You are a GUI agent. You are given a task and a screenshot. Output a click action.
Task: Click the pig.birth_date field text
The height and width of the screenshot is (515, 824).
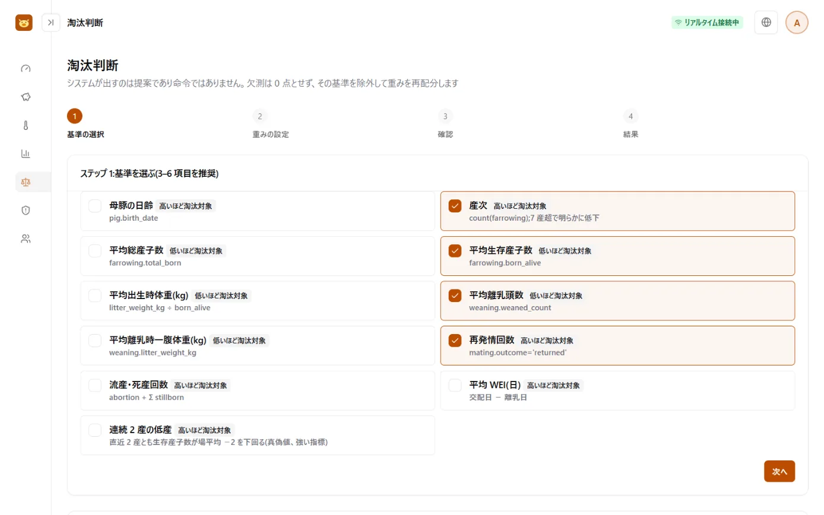pyautogui.click(x=134, y=218)
